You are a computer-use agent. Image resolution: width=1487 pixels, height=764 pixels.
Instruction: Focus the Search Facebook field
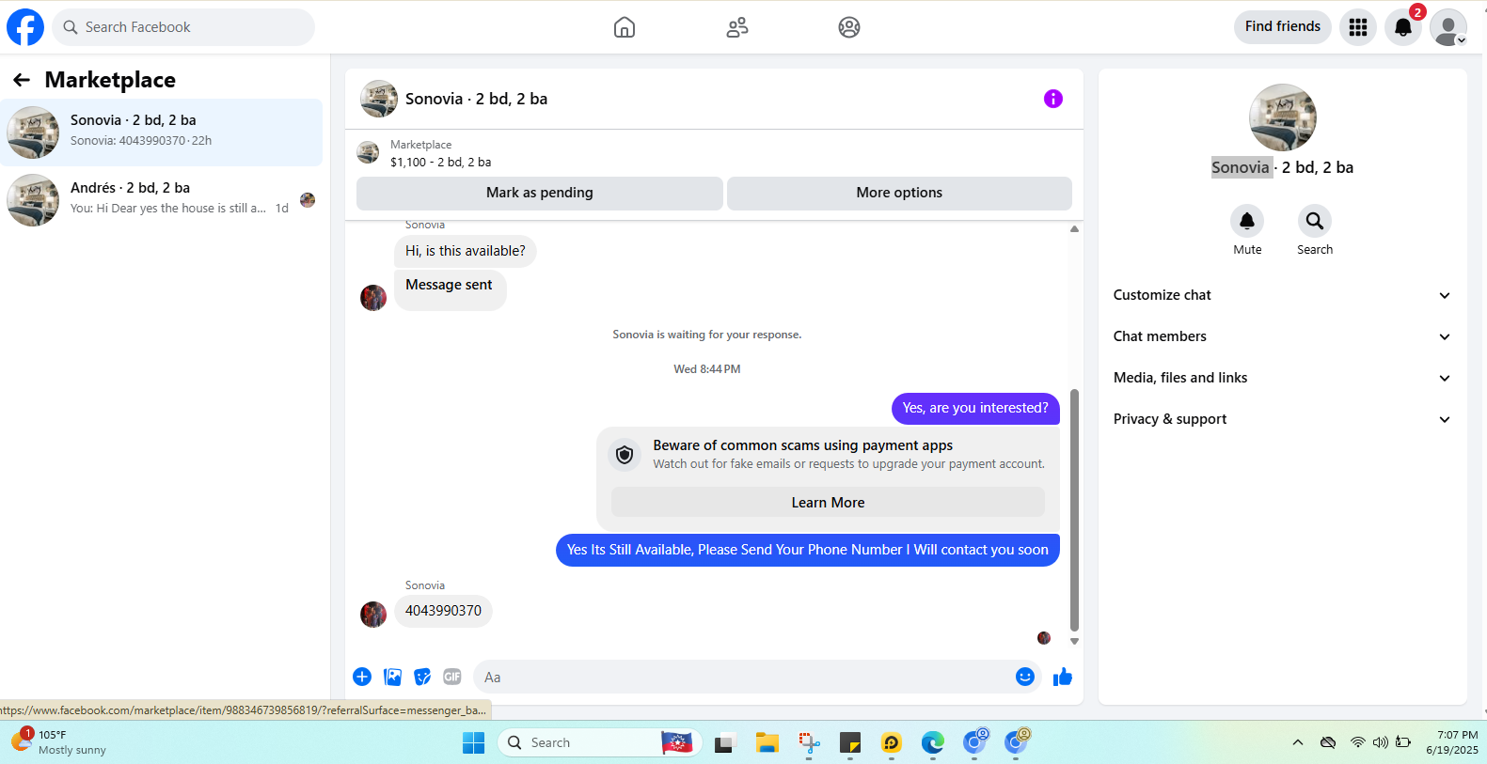183,27
